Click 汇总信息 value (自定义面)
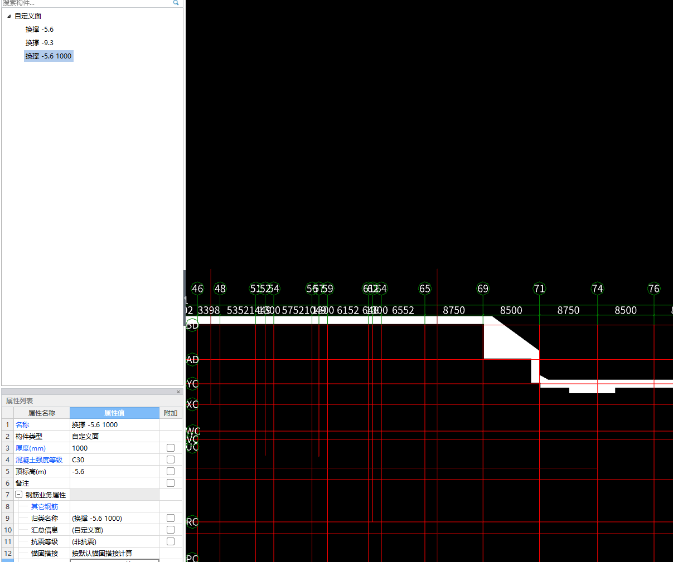The width and height of the screenshot is (673, 562). click(x=114, y=530)
